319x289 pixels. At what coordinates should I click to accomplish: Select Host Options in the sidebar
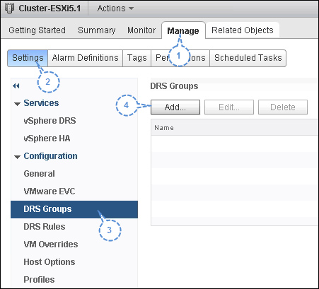point(50,262)
